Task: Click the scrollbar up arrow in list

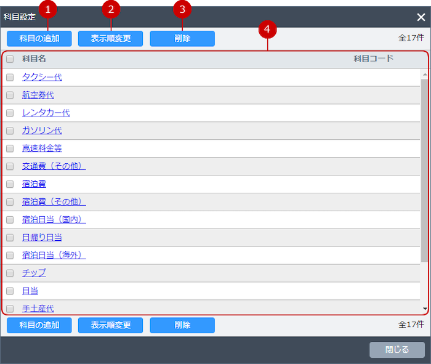Action: [424, 75]
